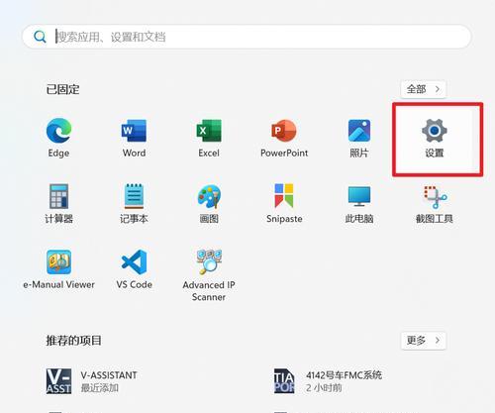The height and width of the screenshot is (413, 495).
Task: Open the V-ASSISTANT recommended item
Action: pyautogui.click(x=92, y=381)
